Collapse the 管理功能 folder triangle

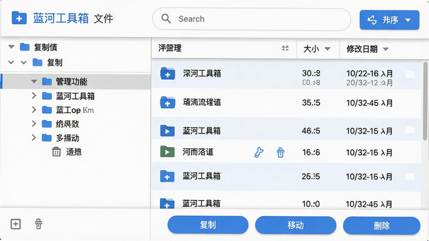[34, 81]
